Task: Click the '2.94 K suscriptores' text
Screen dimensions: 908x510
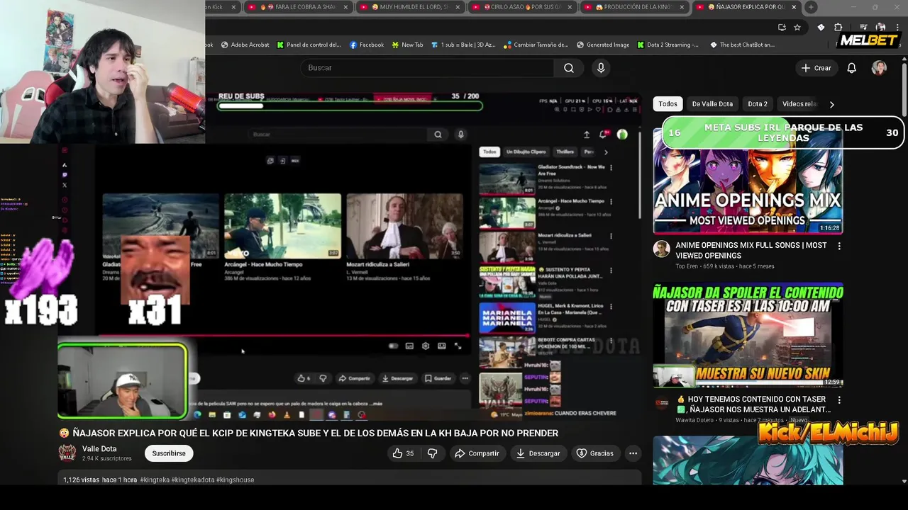Action: 107,459
